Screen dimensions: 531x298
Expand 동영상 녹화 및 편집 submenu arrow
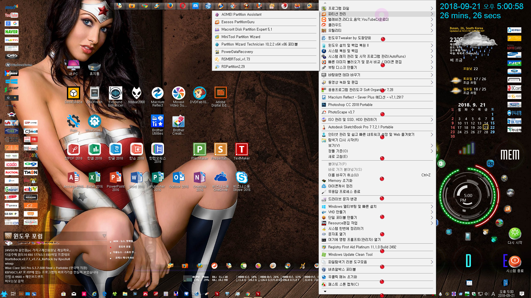(431, 82)
